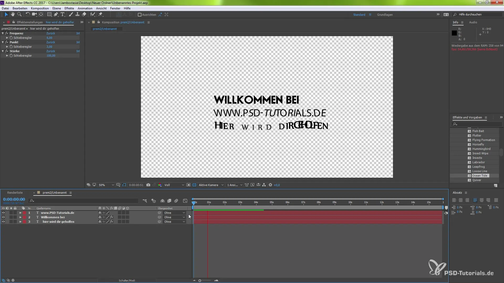Toggle the transparency grid in the viewer
Viewport: 504px width, 283px height.
pyautogui.click(x=194, y=185)
